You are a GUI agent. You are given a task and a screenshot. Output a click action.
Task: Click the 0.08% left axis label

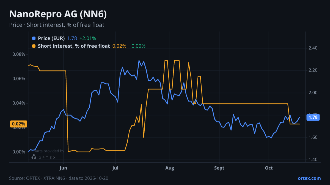pyautogui.click(x=19, y=54)
